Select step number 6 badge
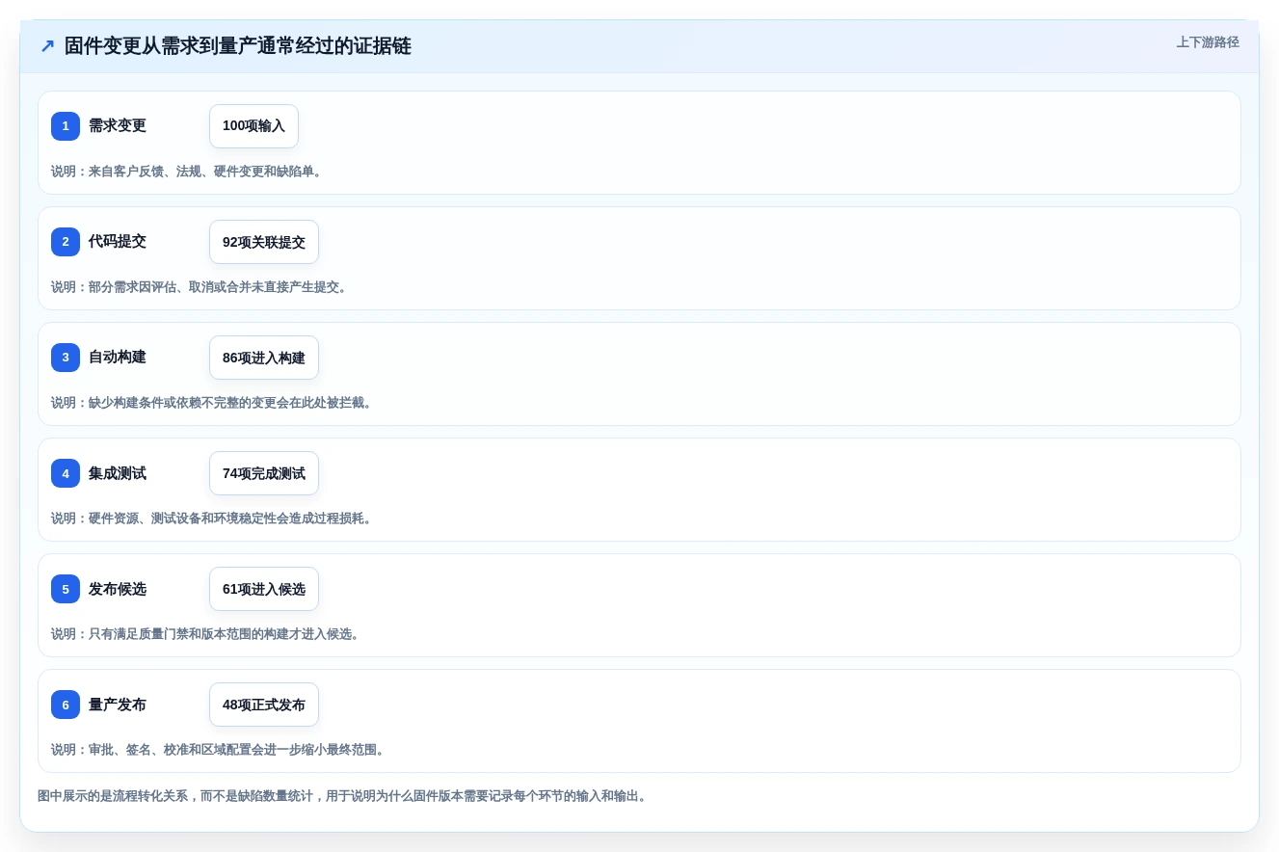1279x852 pixels. click(x=66, y=705)
